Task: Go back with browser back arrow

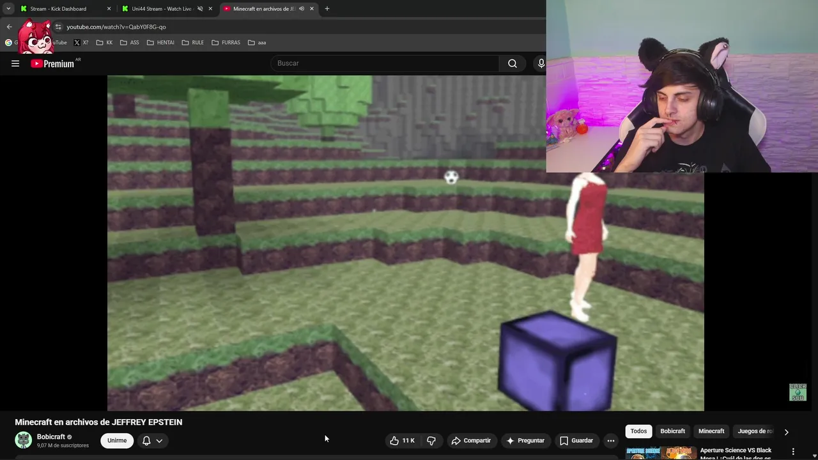Action: pos(10,27)
